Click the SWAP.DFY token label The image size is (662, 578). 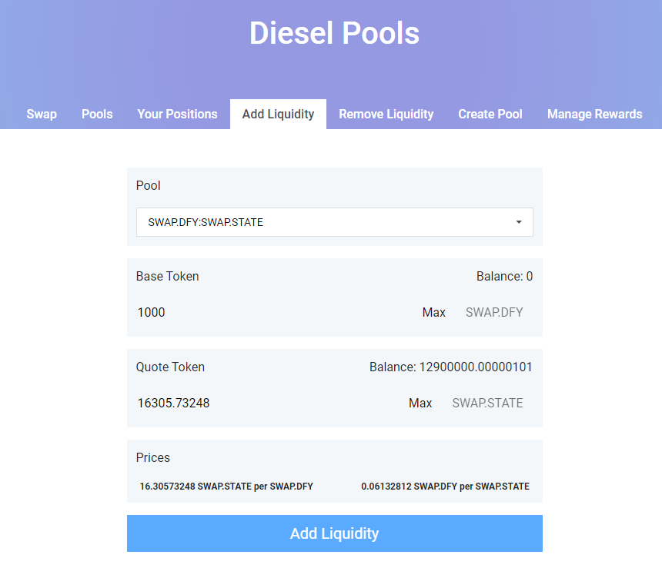tap(494, 312)
